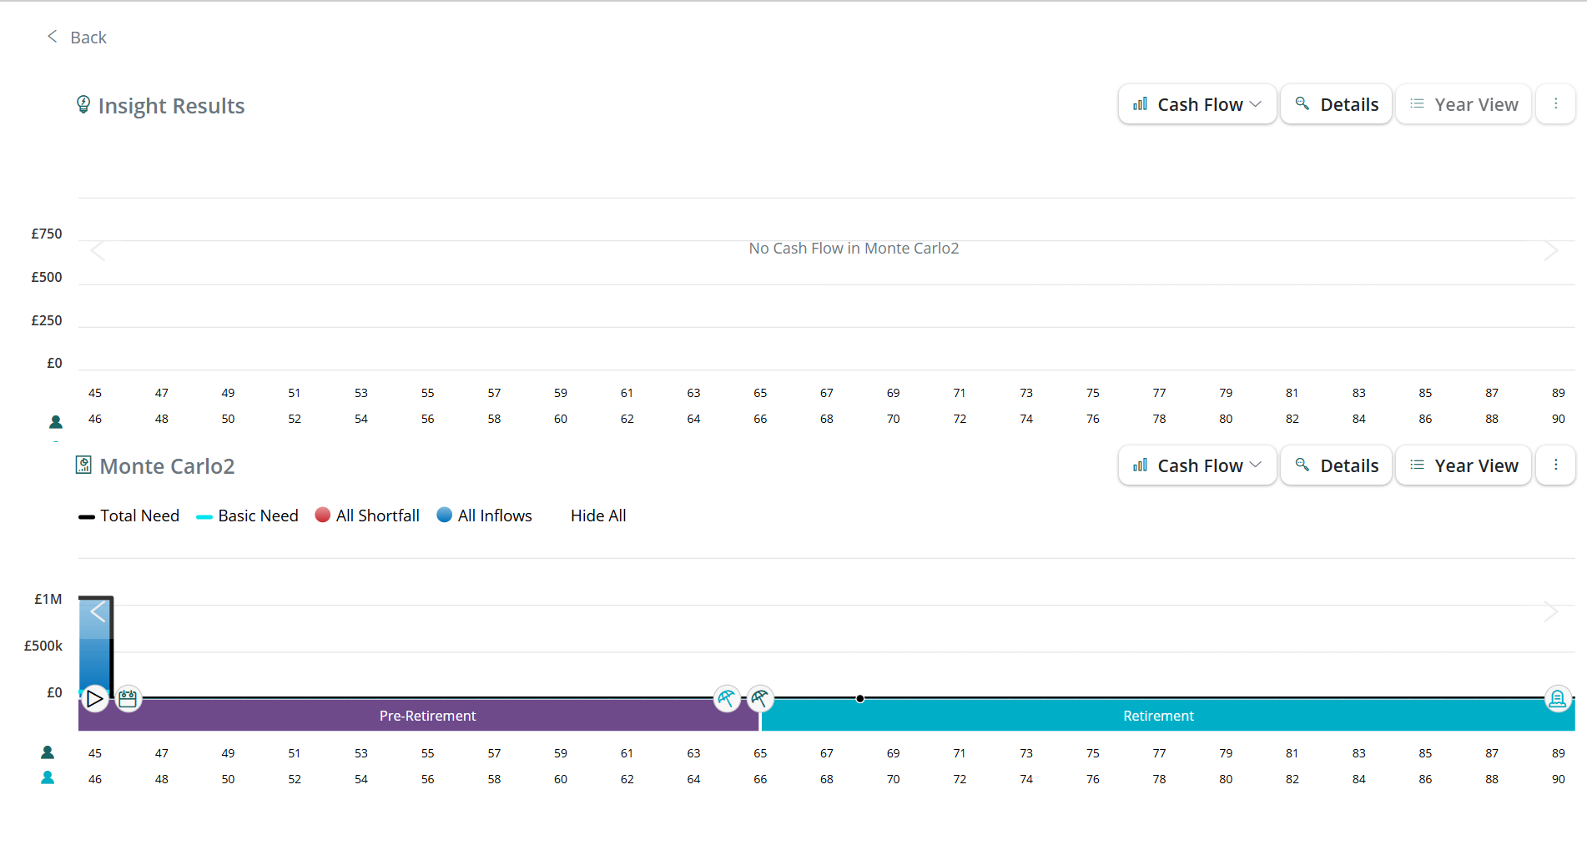This screenshot has height=860, width=1587.
Task: Click the dark teal umbrella retirement icon
Action: 760,698
